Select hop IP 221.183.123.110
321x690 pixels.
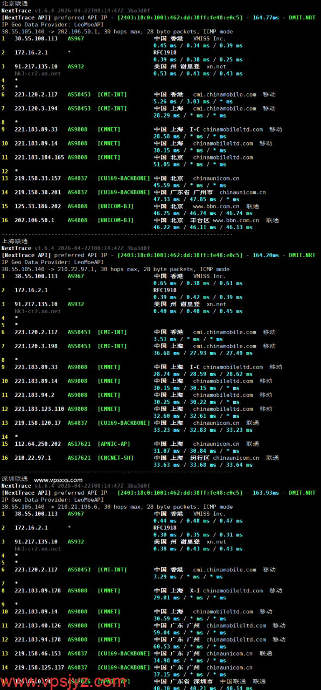coord(39,409)
